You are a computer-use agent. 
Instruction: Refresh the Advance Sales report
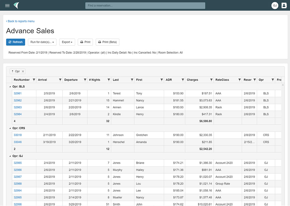(15, 42)
